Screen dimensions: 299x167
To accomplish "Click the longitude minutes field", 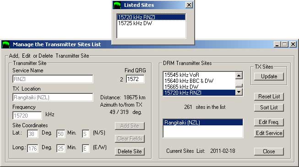I will (60, 148).
